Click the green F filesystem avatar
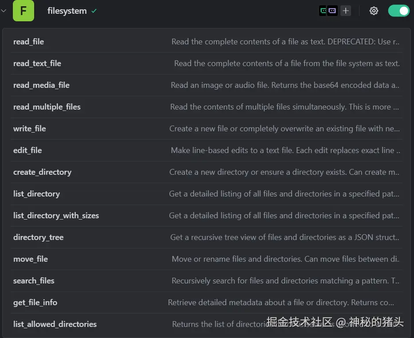The height and width of the screenshot is (338, 414). click(x=23, y=11)
